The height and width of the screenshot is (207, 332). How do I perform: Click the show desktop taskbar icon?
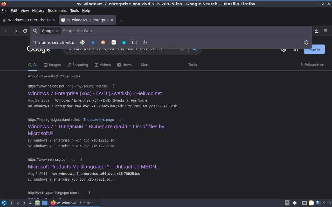point(45,203)
